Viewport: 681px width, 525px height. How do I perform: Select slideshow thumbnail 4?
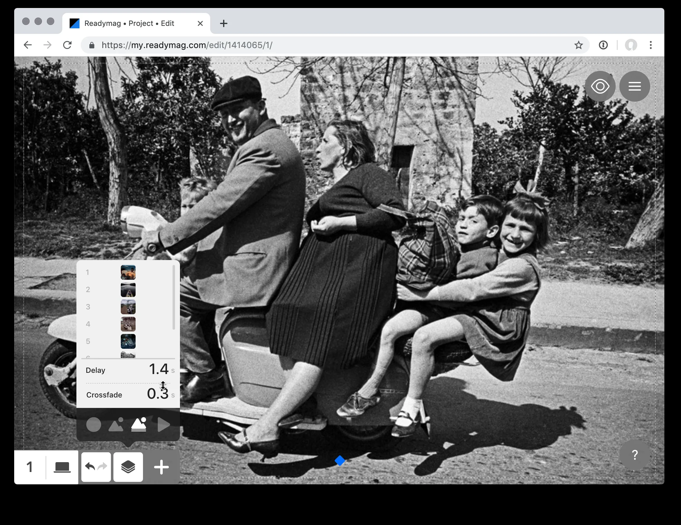coord(128,324)
